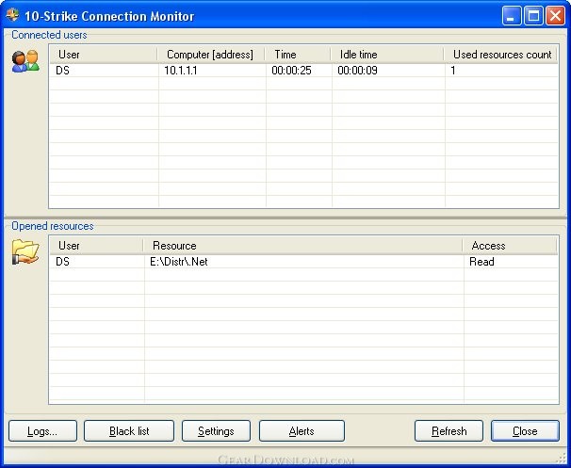The image size is (571, 468).
Task: Sort by Computer [address] column header
Action: click(211, 55)
